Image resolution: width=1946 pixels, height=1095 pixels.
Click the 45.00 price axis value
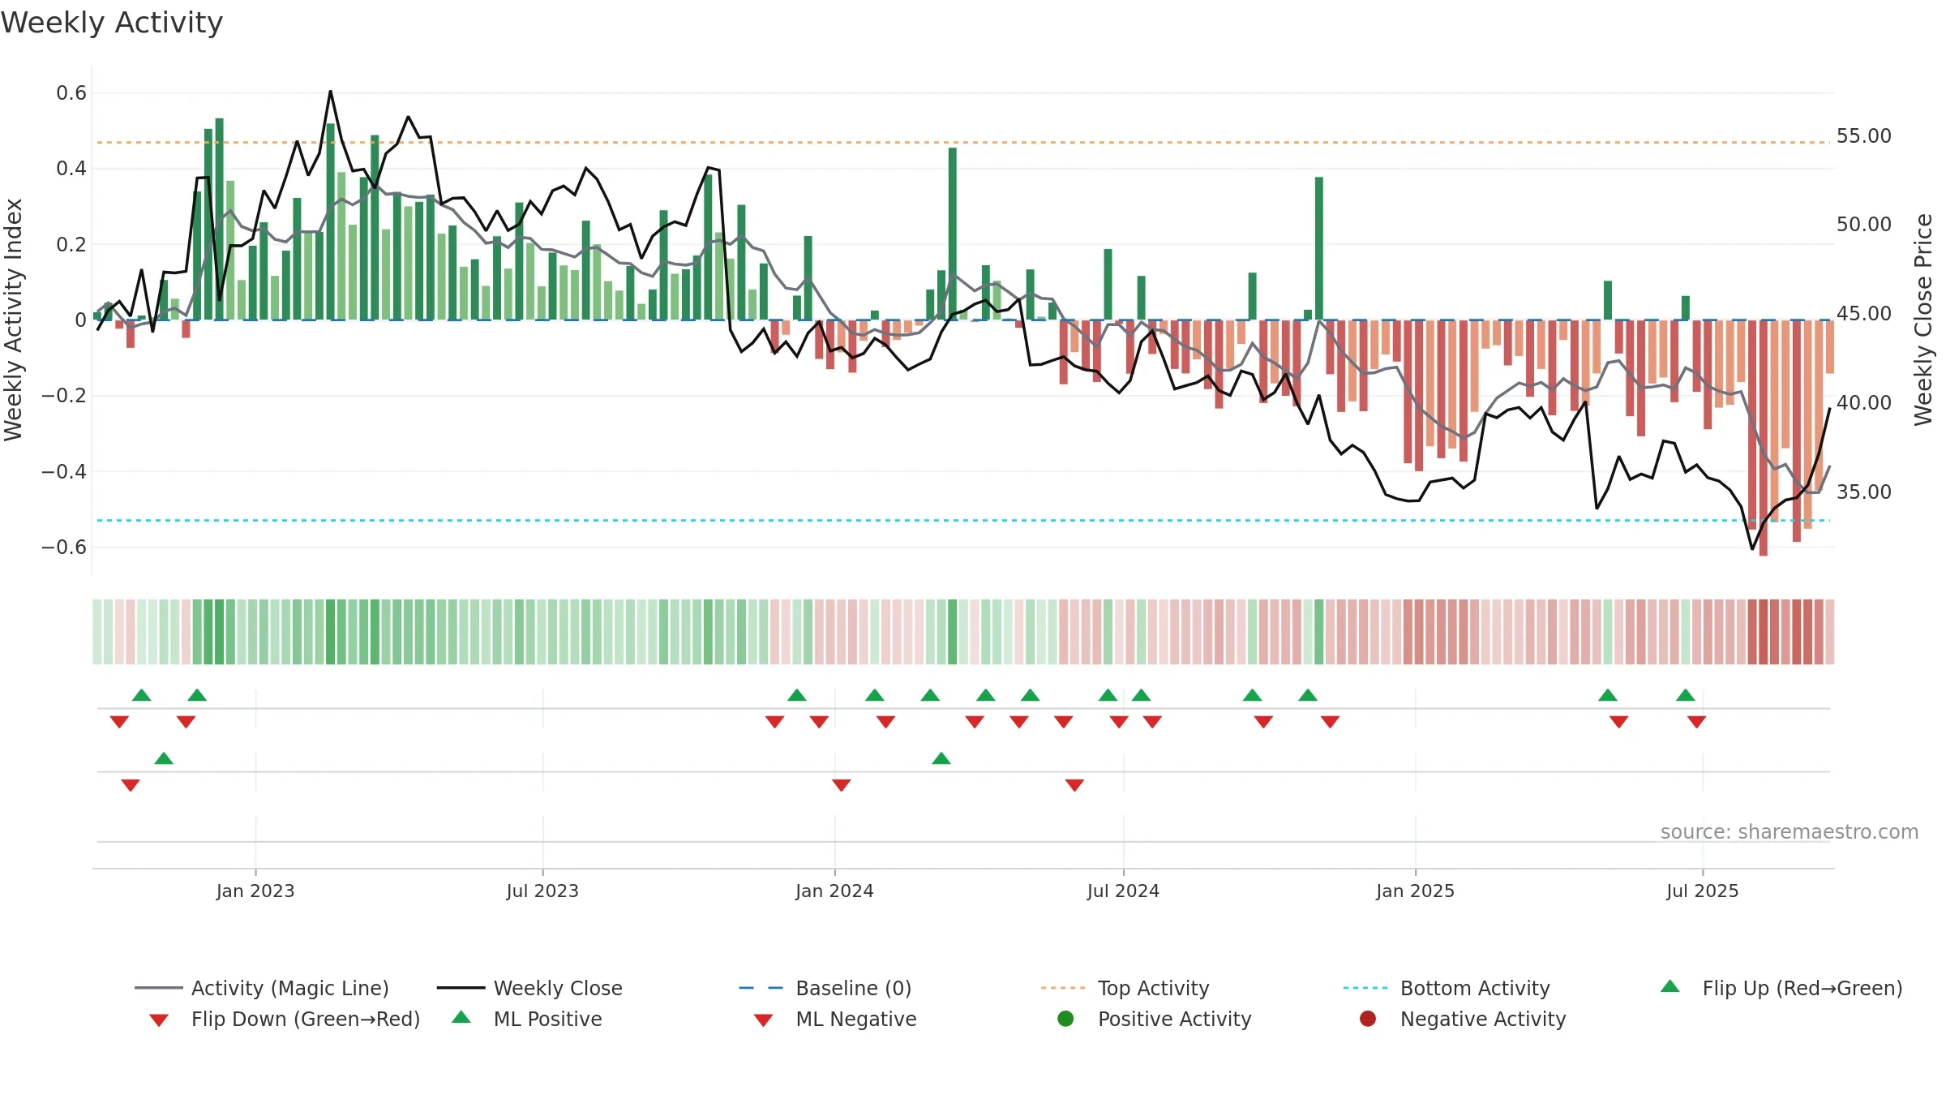tap(1864, 314)
